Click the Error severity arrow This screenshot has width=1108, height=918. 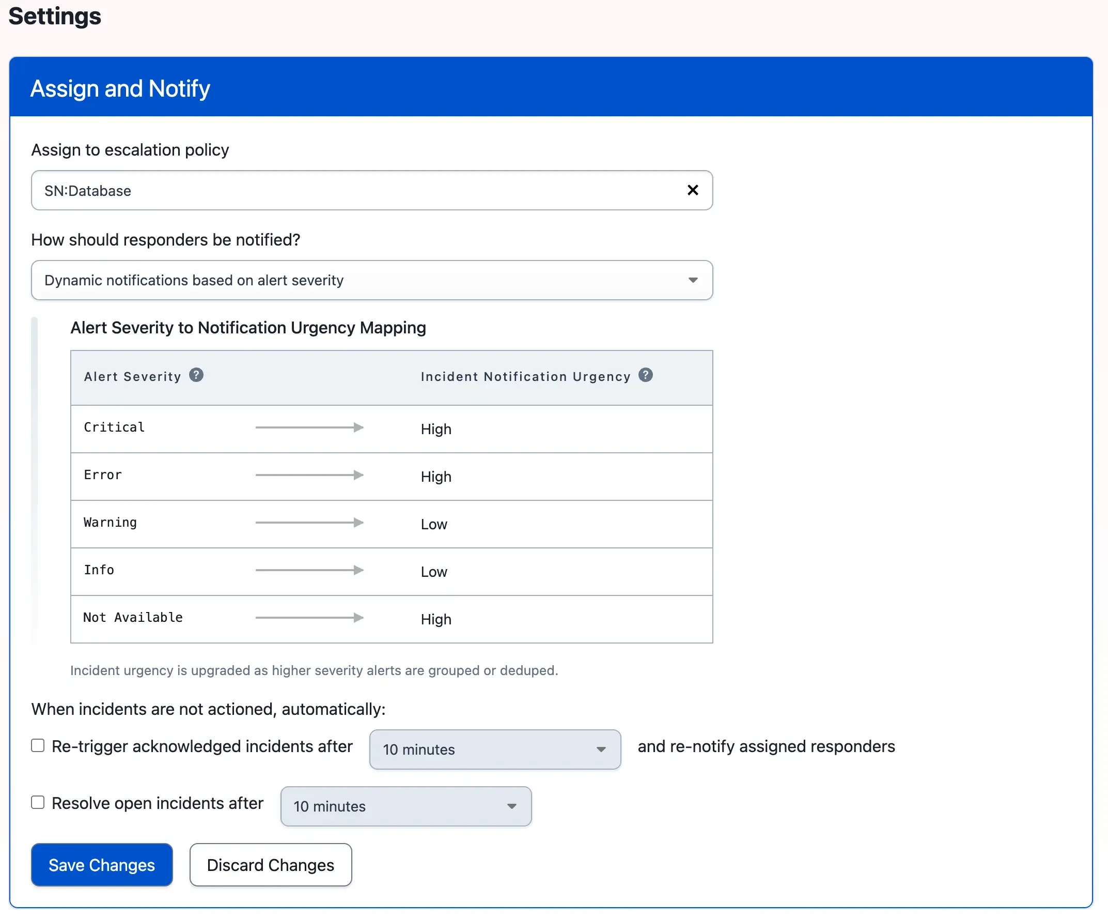[309, 475]
